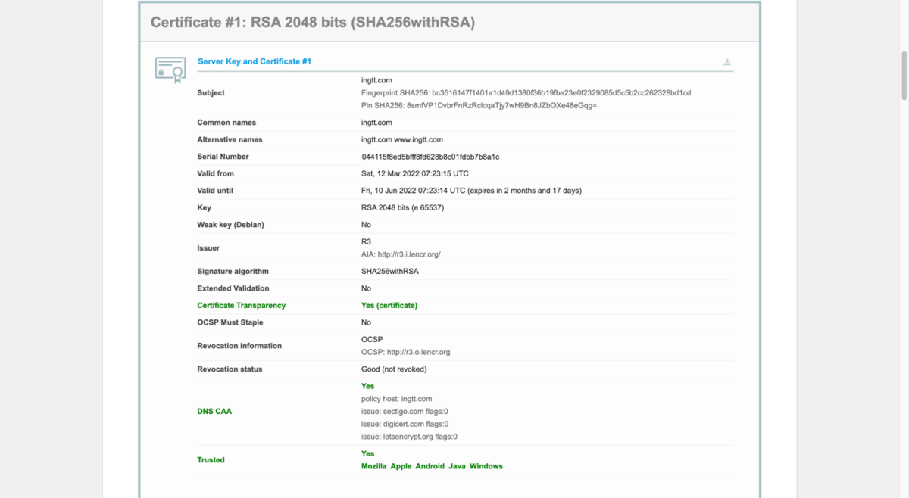Click the Serial Number label

(x=223, y=157)
